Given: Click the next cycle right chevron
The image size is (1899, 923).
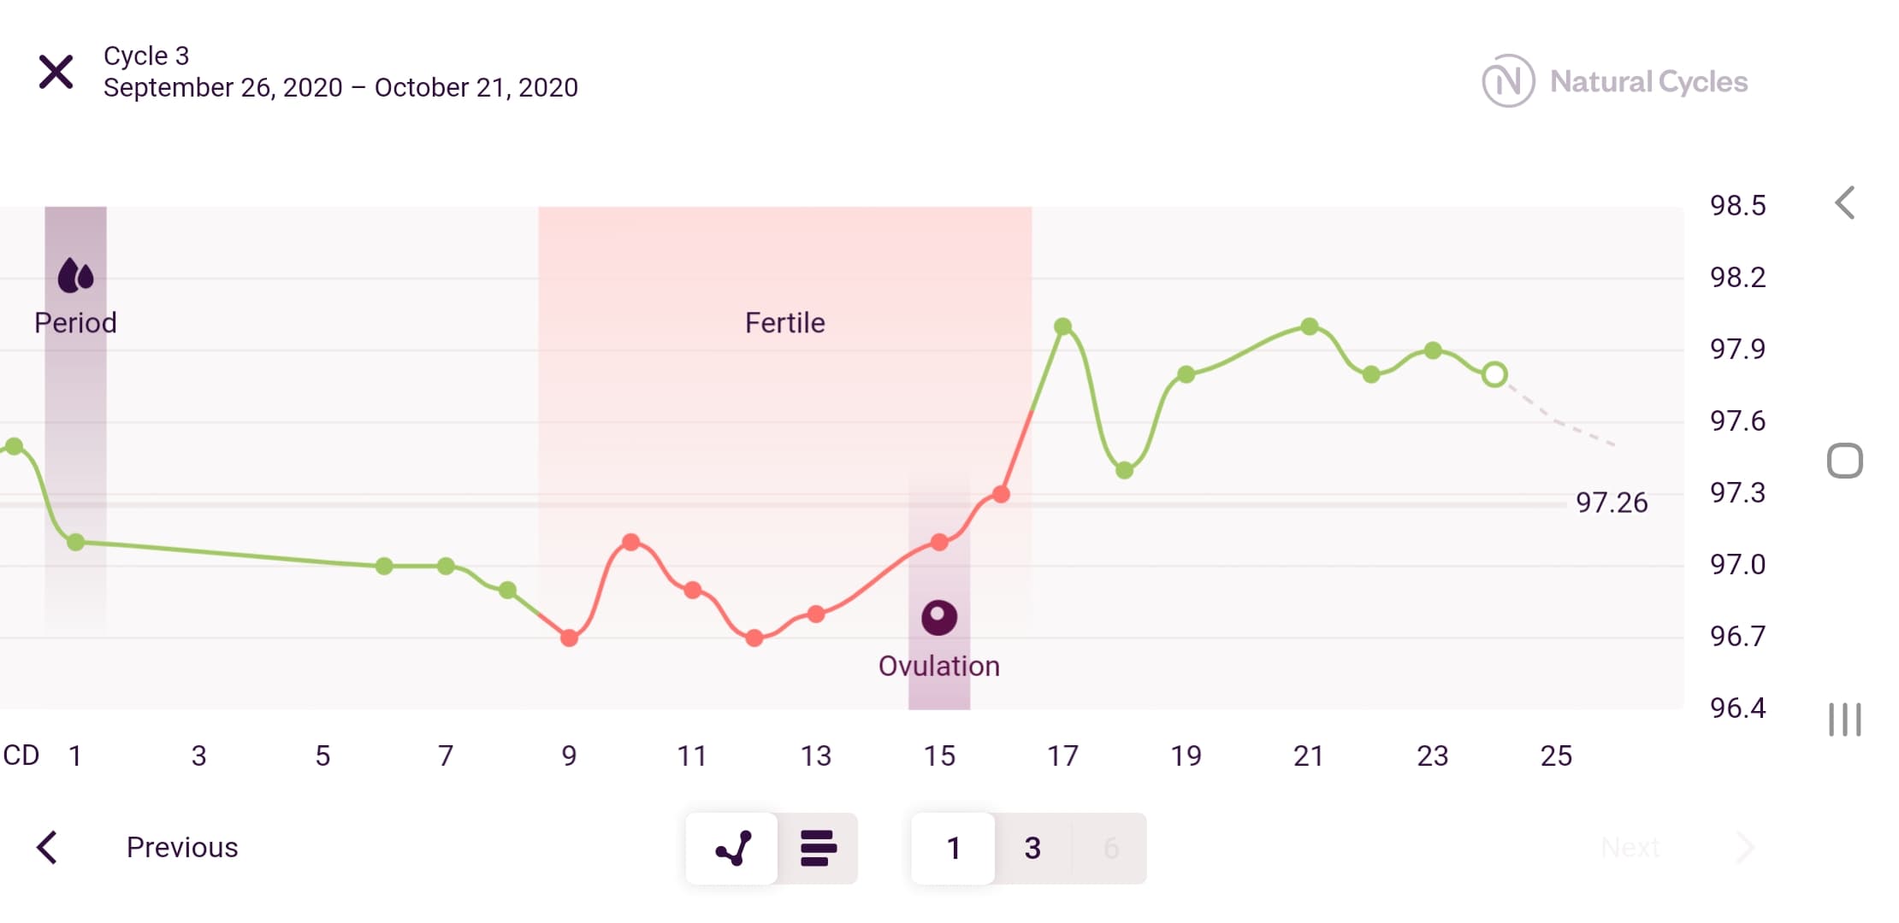Looking at the screenshot, I should coord(1745,847).
